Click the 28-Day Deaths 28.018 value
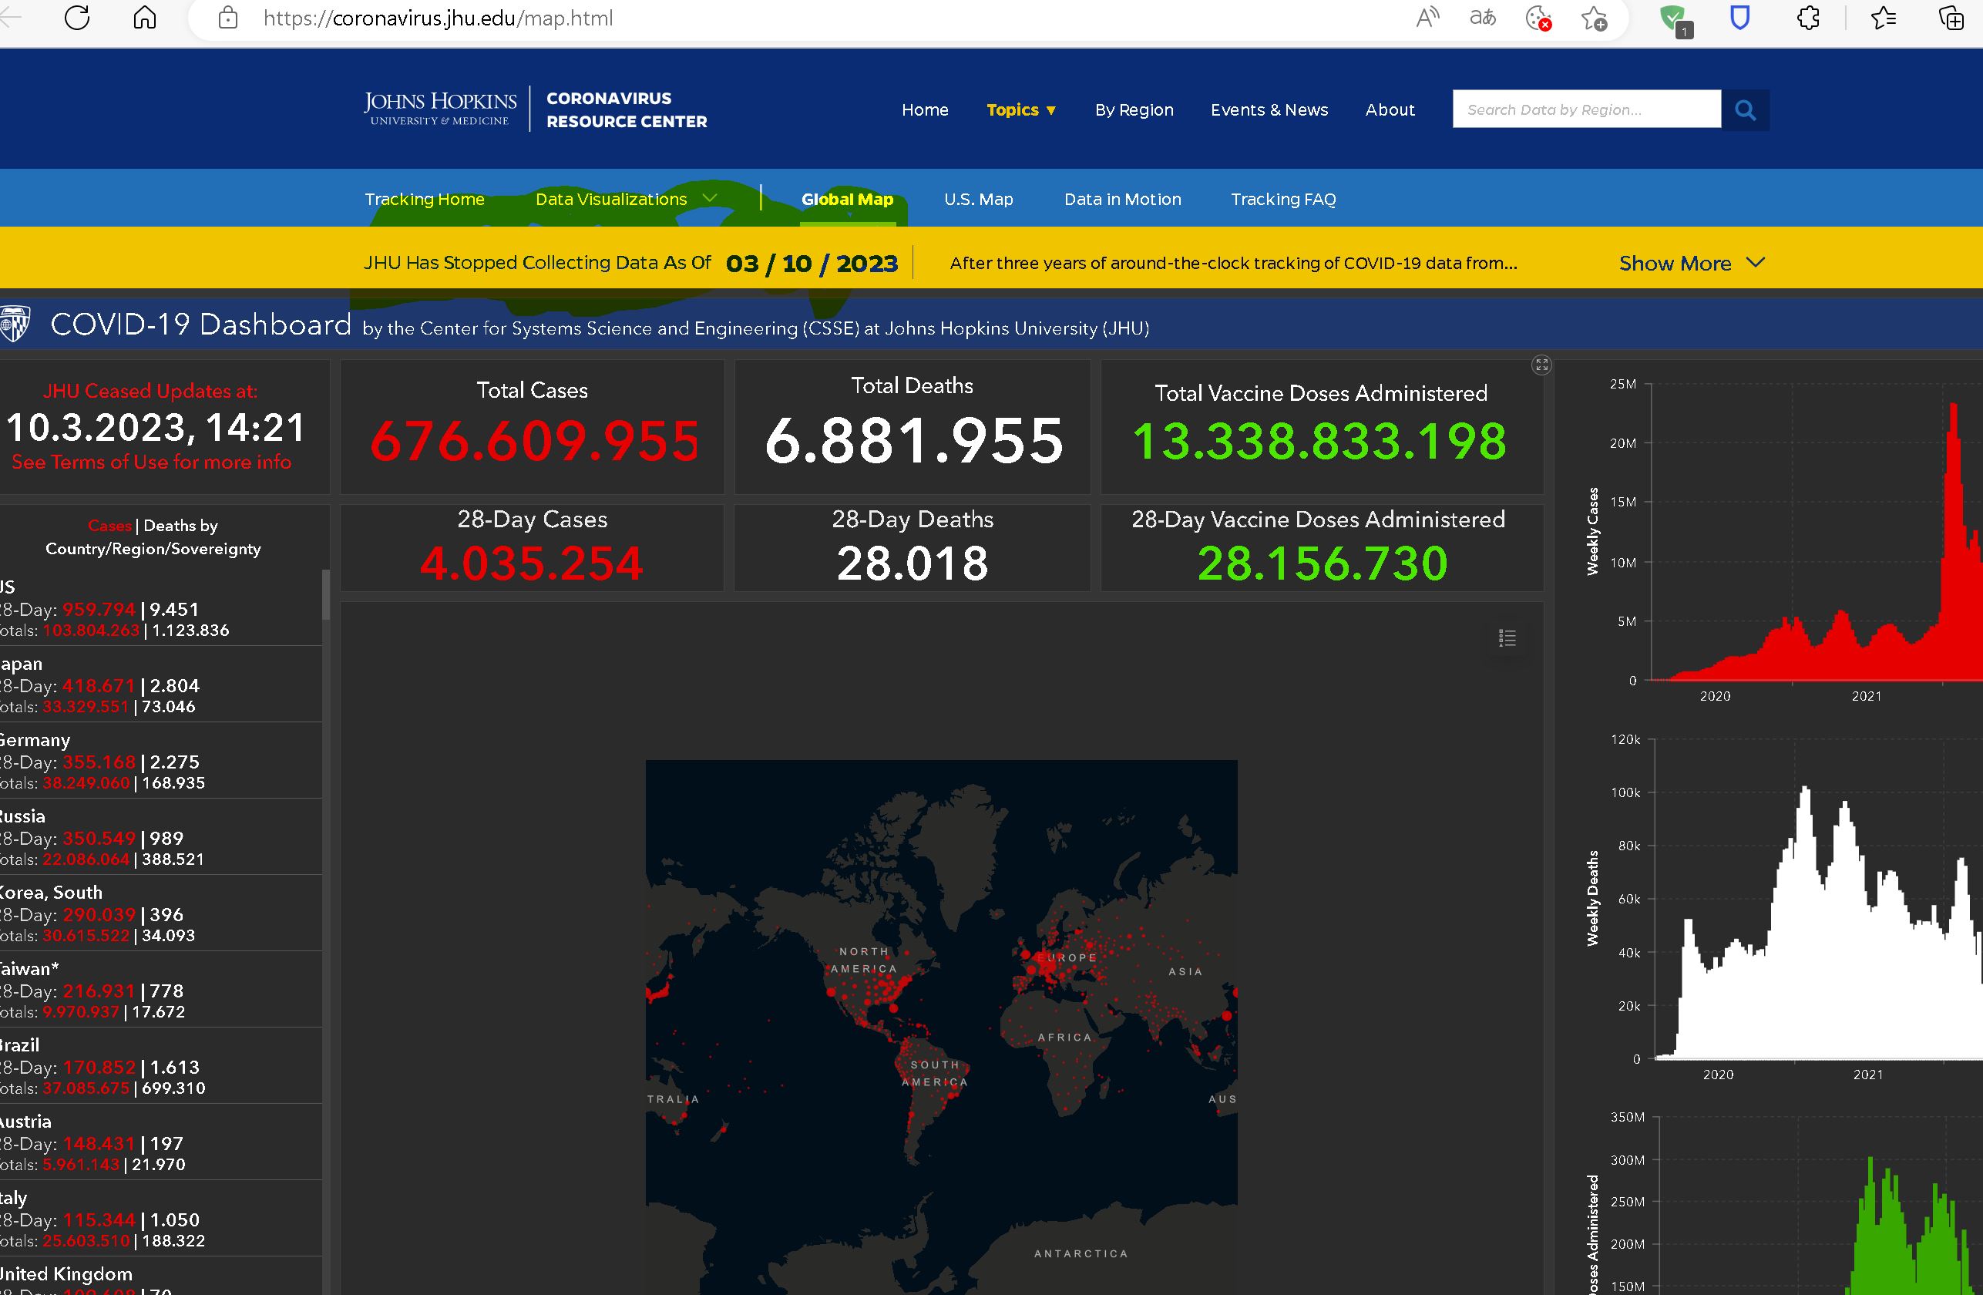Screen dimensions: 1983x1295 tap(913, 563)
